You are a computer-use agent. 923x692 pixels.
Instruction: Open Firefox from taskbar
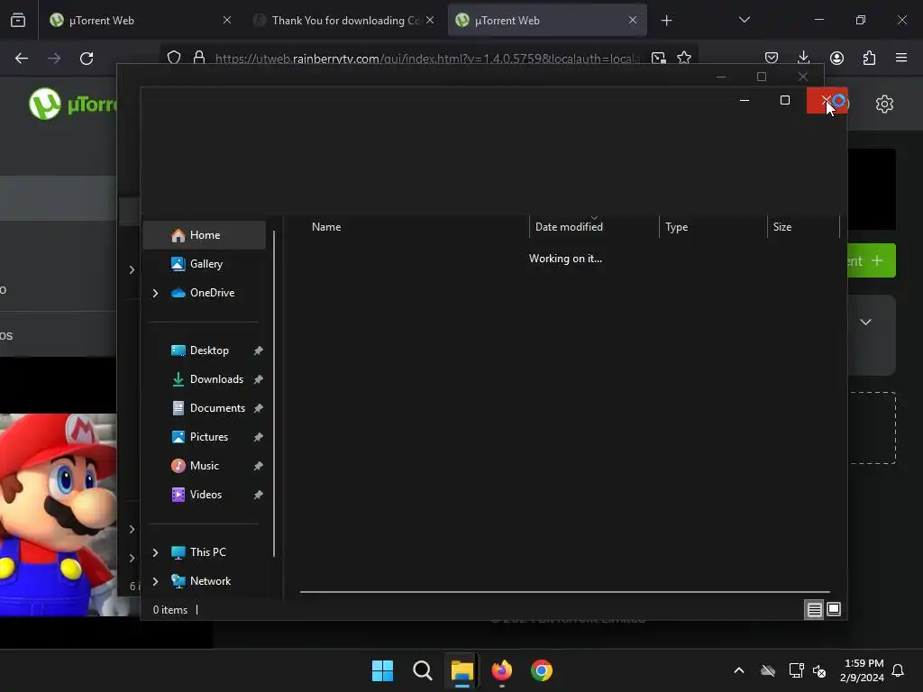click(x=502, y=670)
